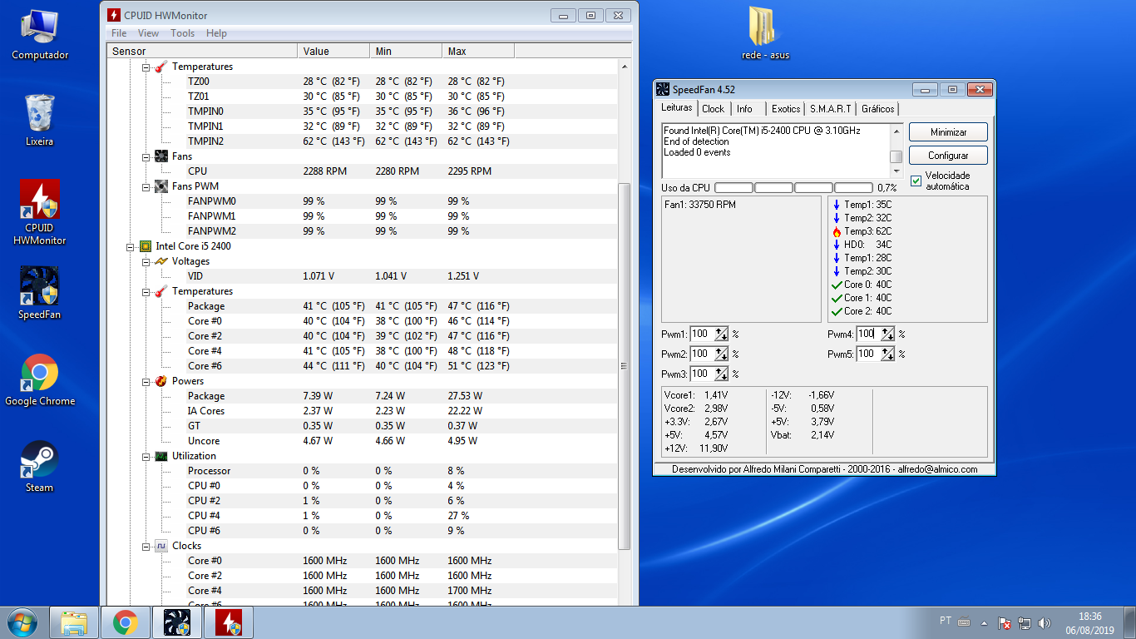Collapse the Utilization node
This screenshot has height=639, width=1136.
pyautogui.click(x=146, y=456)
